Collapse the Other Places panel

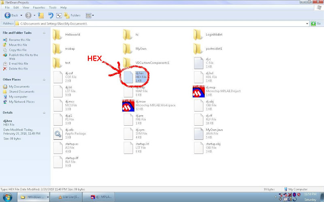click(44, 80)
